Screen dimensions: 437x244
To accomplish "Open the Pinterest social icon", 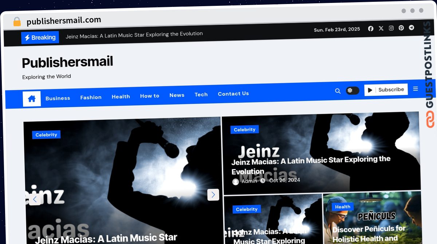I will (401, 28).
